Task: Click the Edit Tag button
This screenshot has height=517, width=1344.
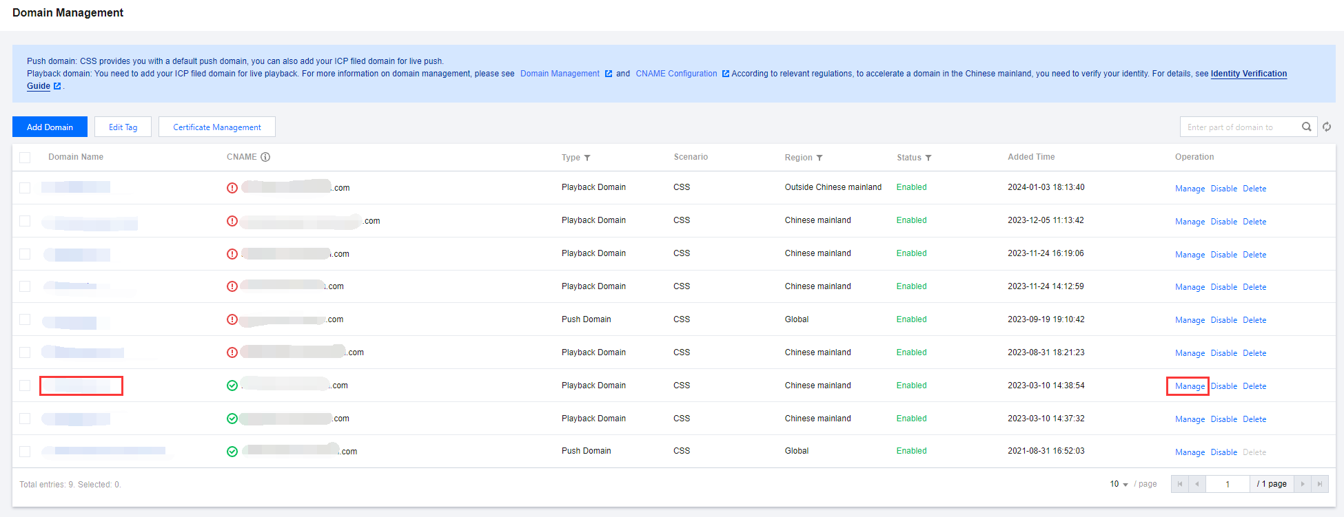Action: (x=123, y=127)
